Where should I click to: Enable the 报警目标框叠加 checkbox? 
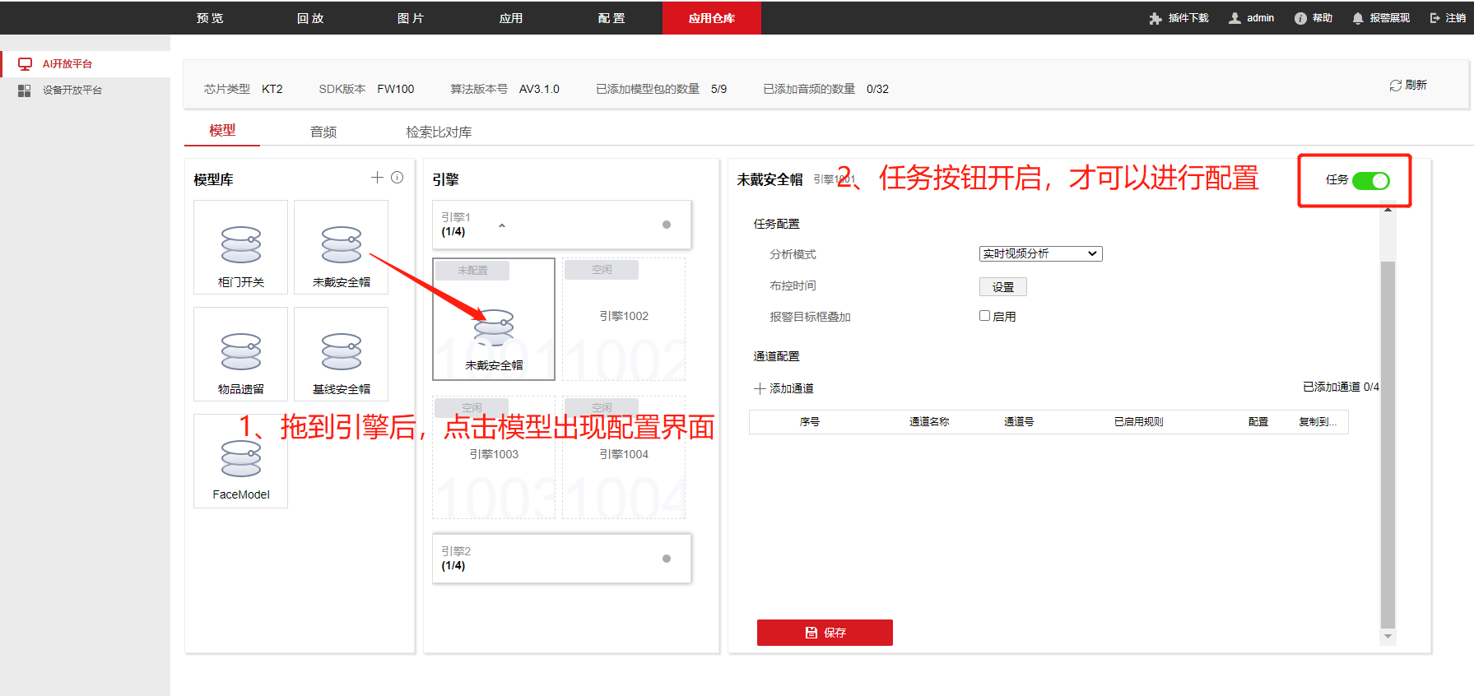[x=984, y=315]
